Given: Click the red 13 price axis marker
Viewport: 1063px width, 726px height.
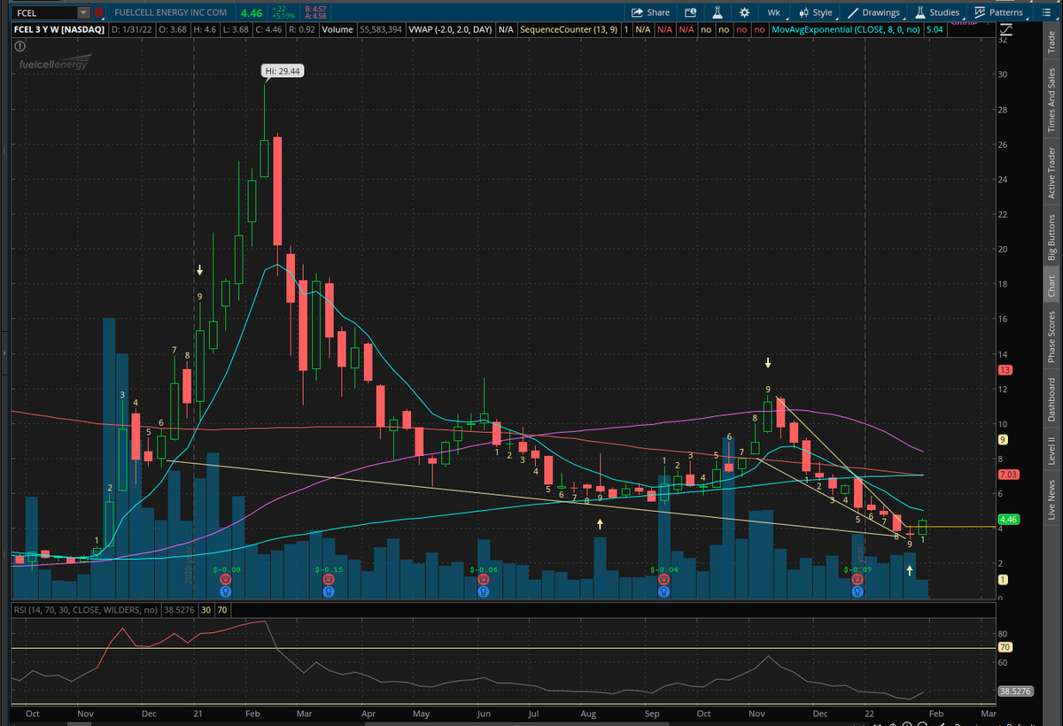Looking at the screenshot, I should [x=1005, y=370].
